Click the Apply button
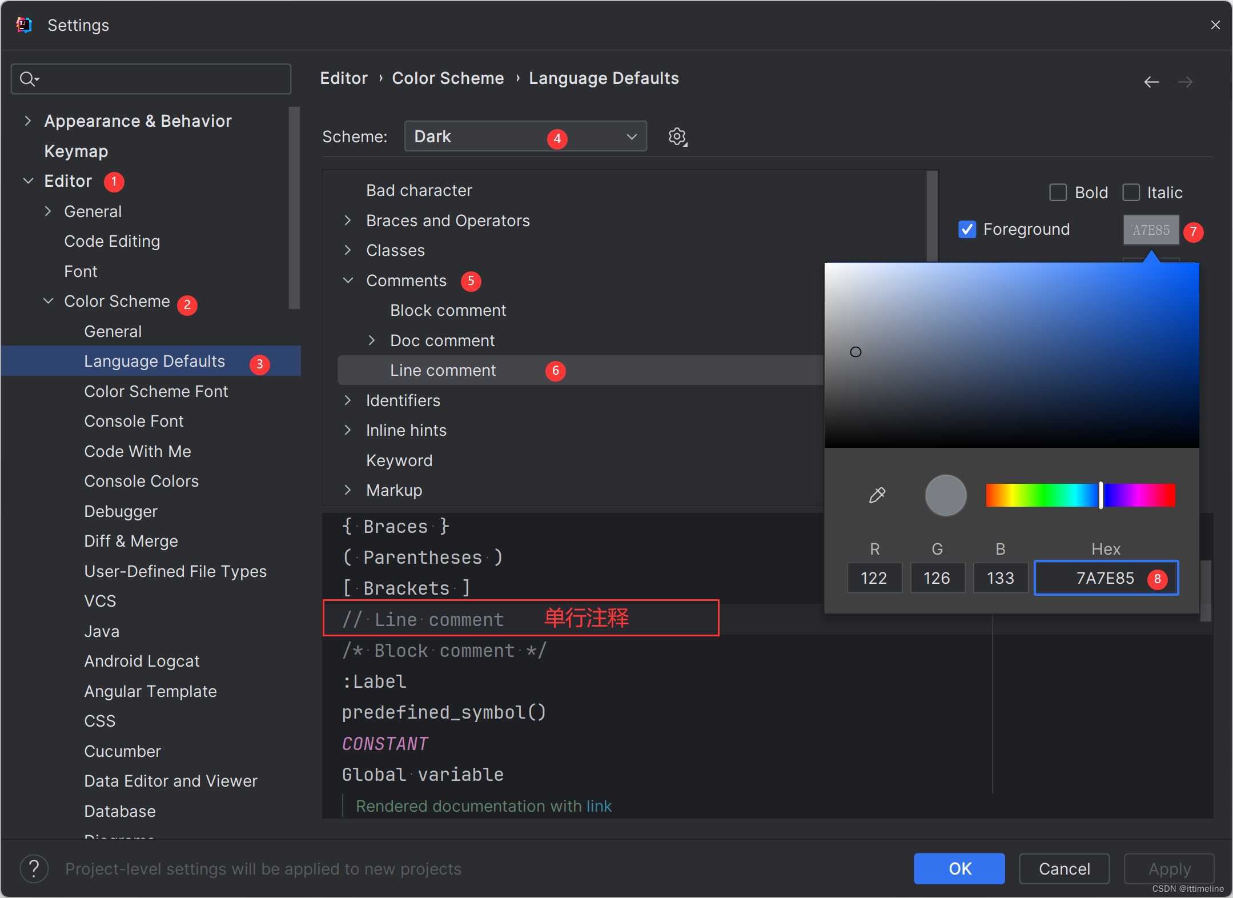The image size is (1233, 898). pos(1170,869)
